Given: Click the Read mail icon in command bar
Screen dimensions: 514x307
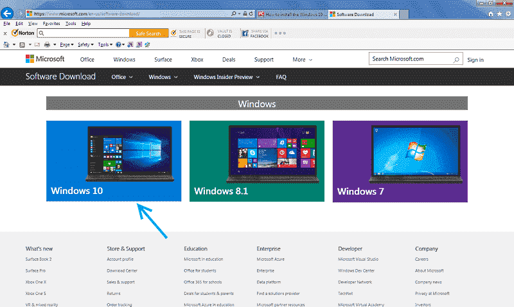Looking at the screenshot, I should 37,44.
